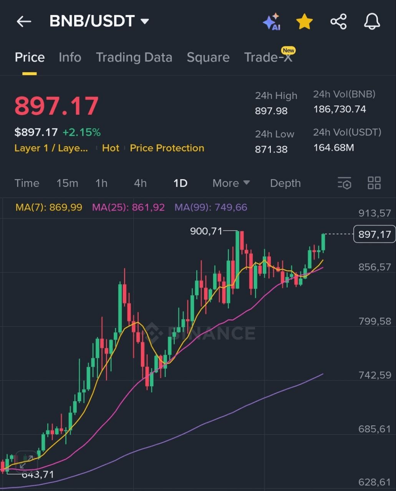This screenshot has width=396, height=491.
Task: Expand the More intervals dropdown
Action: click(x=231, y=183)
